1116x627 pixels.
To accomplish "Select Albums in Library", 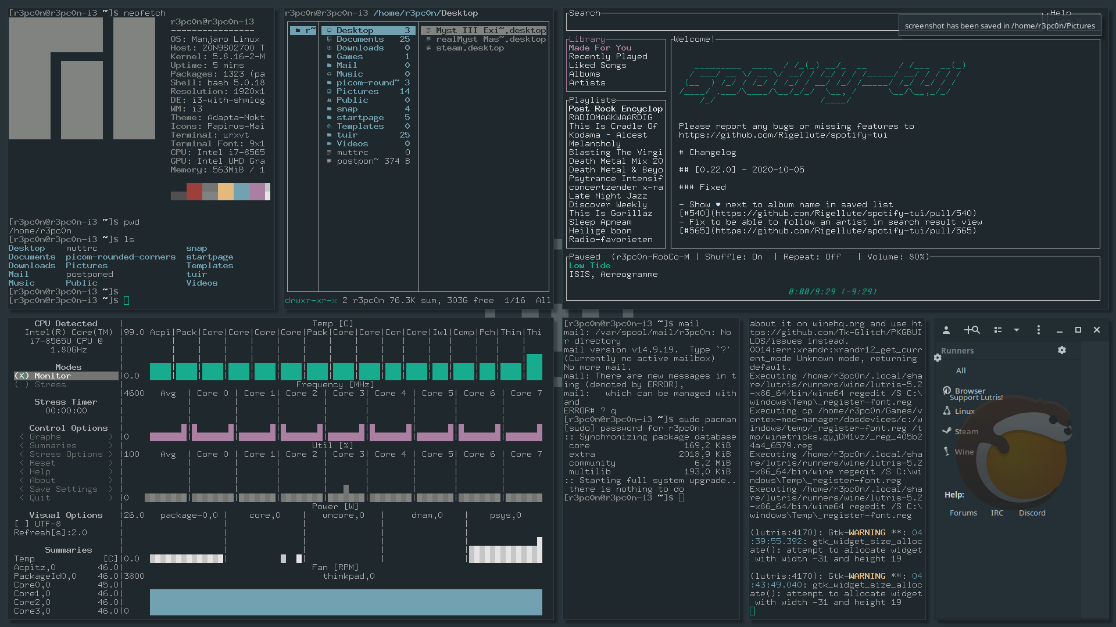I will tap(584, 74).
